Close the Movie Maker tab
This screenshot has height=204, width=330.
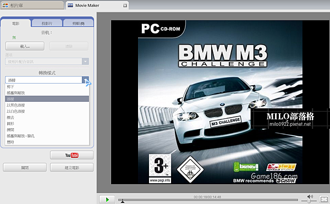pyautogui.click(x=125, y=5)
